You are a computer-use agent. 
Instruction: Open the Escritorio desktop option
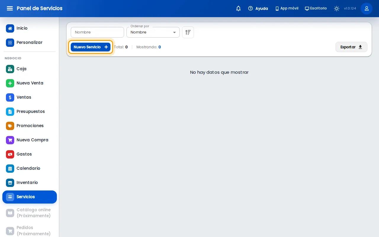point(316,8)
